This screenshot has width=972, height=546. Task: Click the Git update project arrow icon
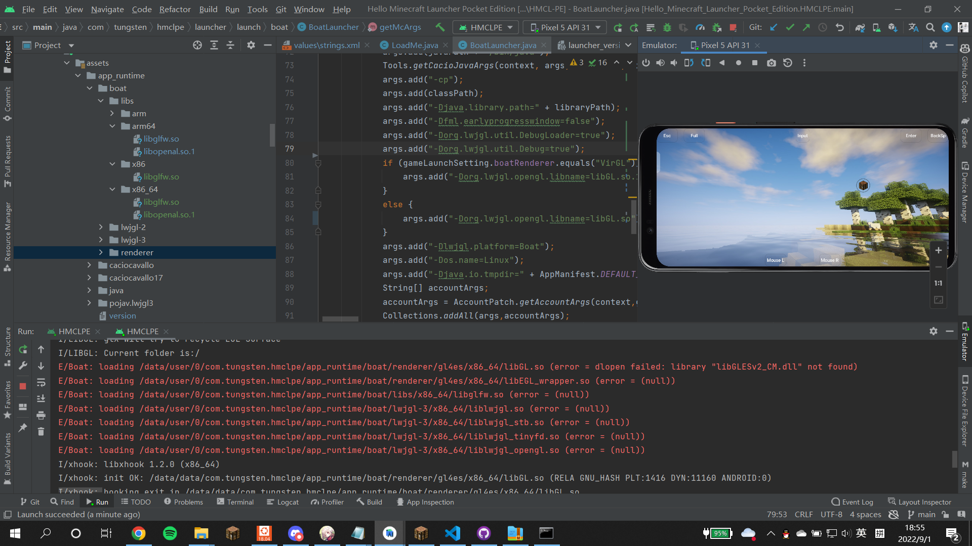pyautogui.click(x=773, y=27)
